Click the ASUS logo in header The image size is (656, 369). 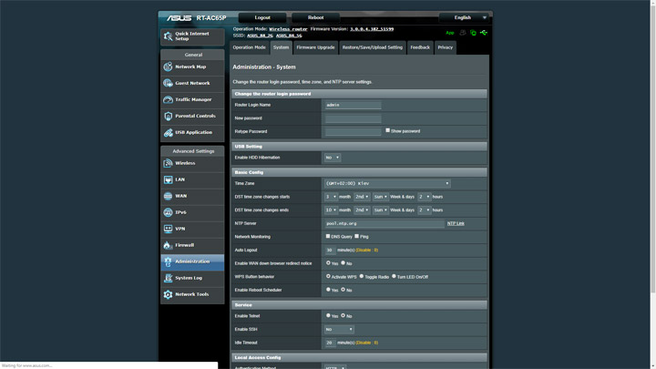click(x=179, y=18)
